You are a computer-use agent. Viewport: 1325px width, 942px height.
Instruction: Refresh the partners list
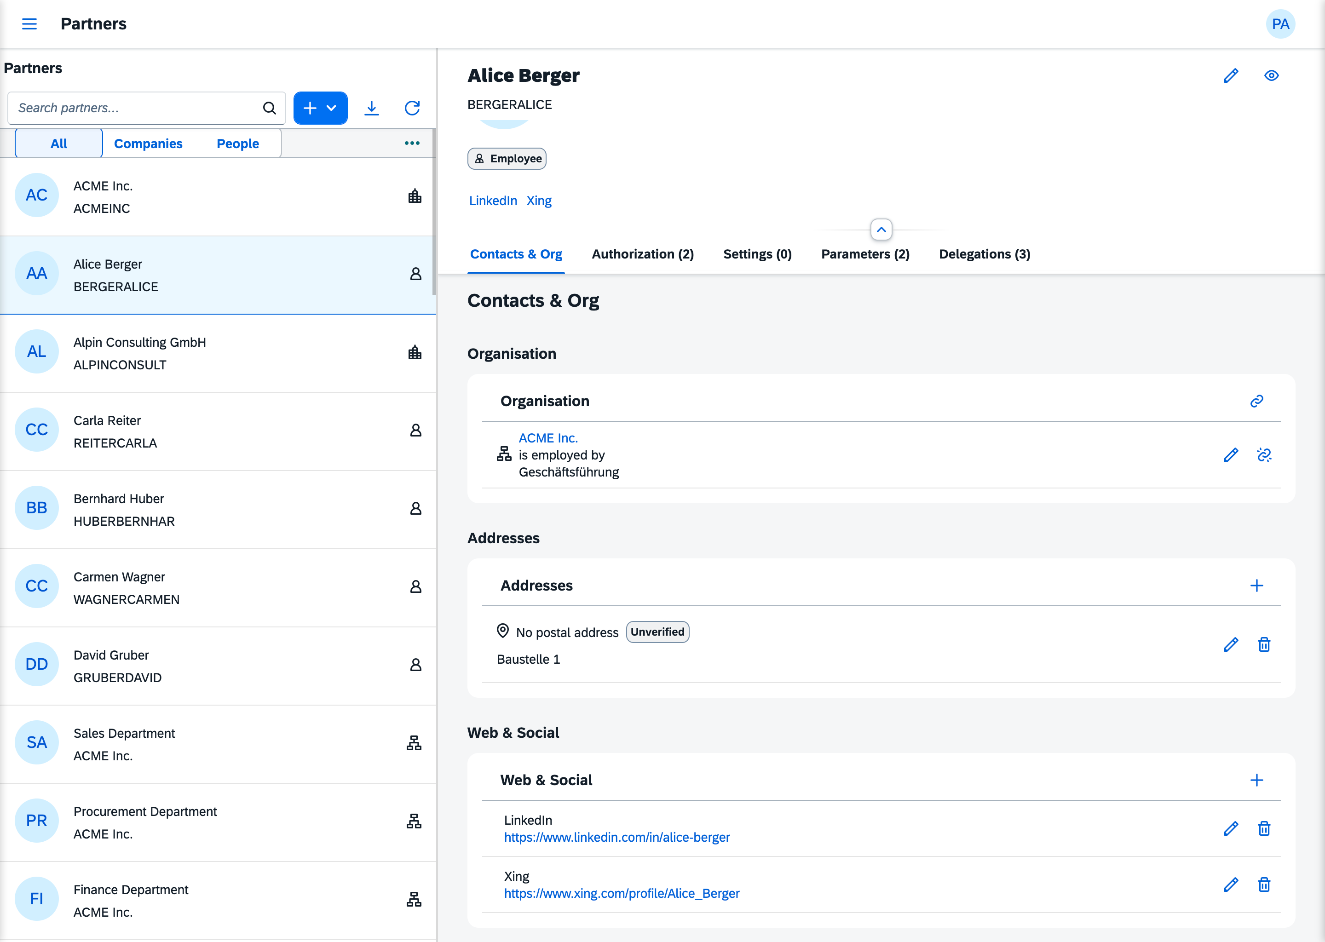pos(412,108)
